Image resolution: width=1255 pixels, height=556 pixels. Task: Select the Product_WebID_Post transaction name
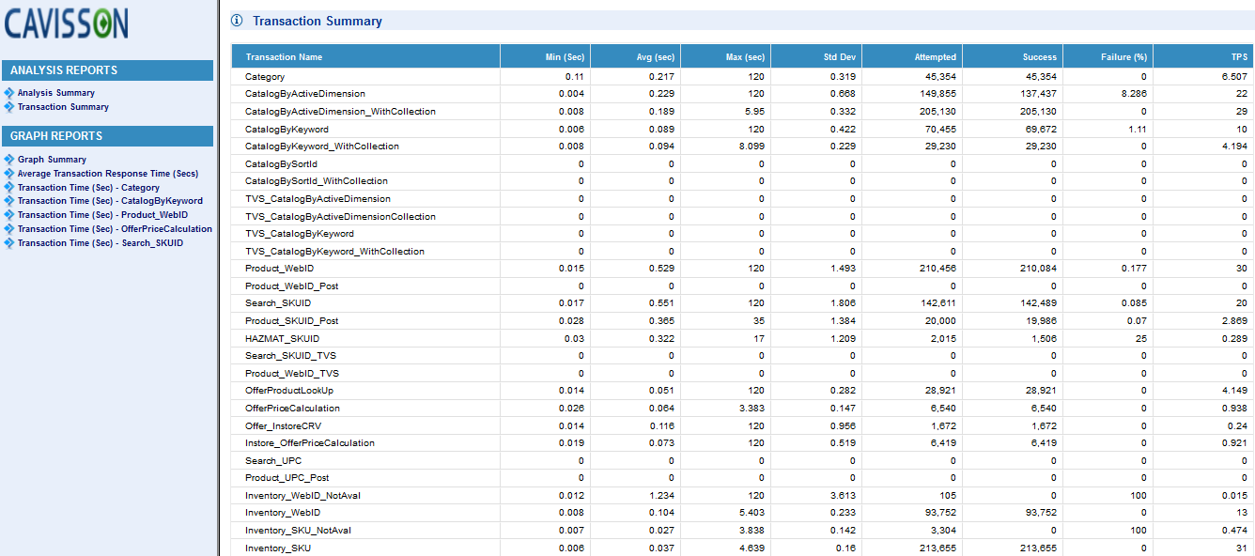tap(292, 286)
